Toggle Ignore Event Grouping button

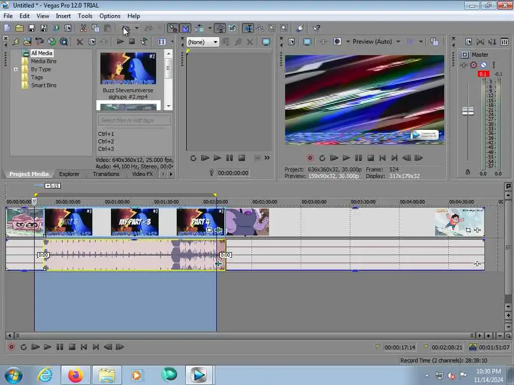click(x=232, y=29)
